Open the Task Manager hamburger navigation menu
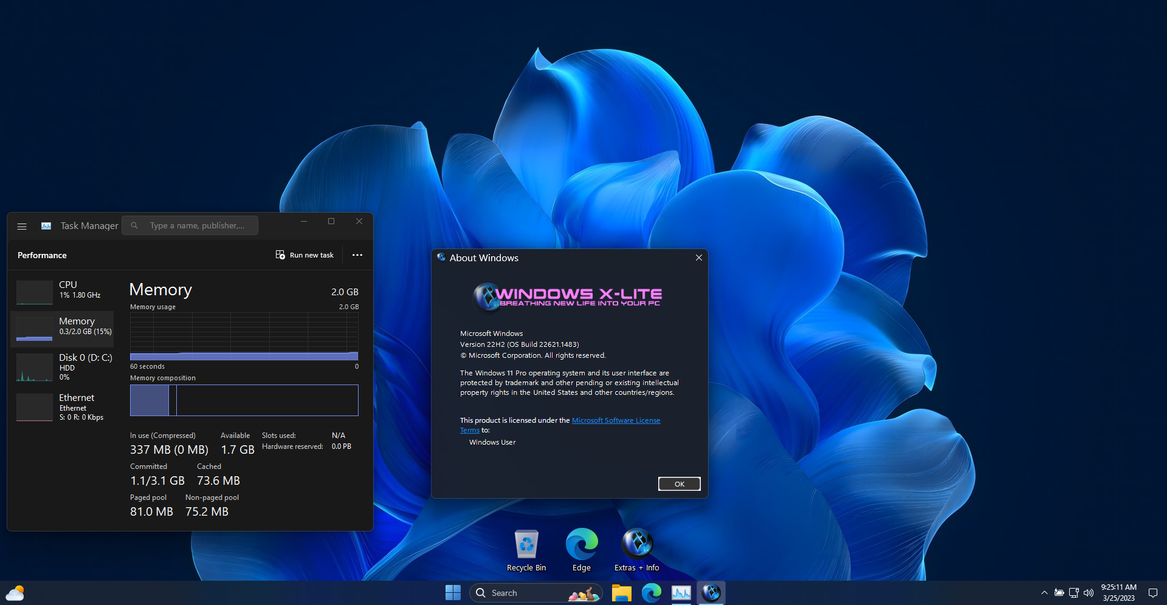This screenshot has height=605, width=1167. pos(22,226)
